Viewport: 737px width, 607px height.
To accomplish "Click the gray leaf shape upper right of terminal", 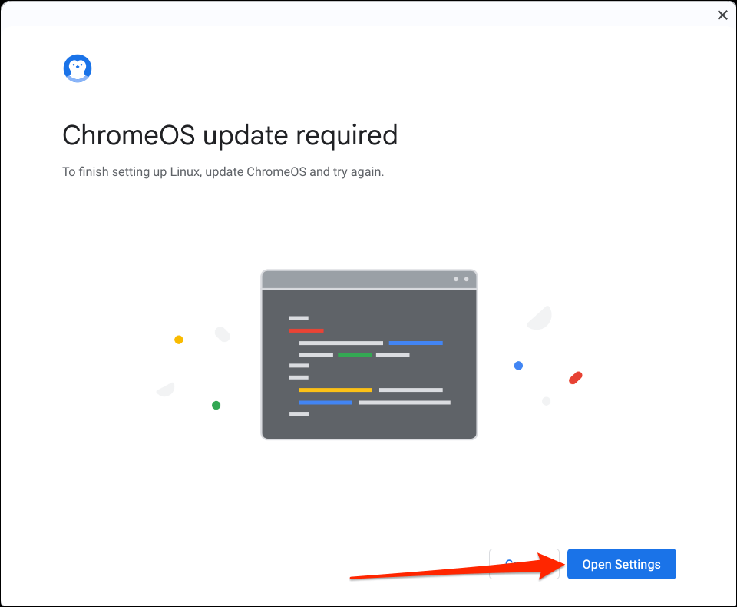I will tap(540, 317).
